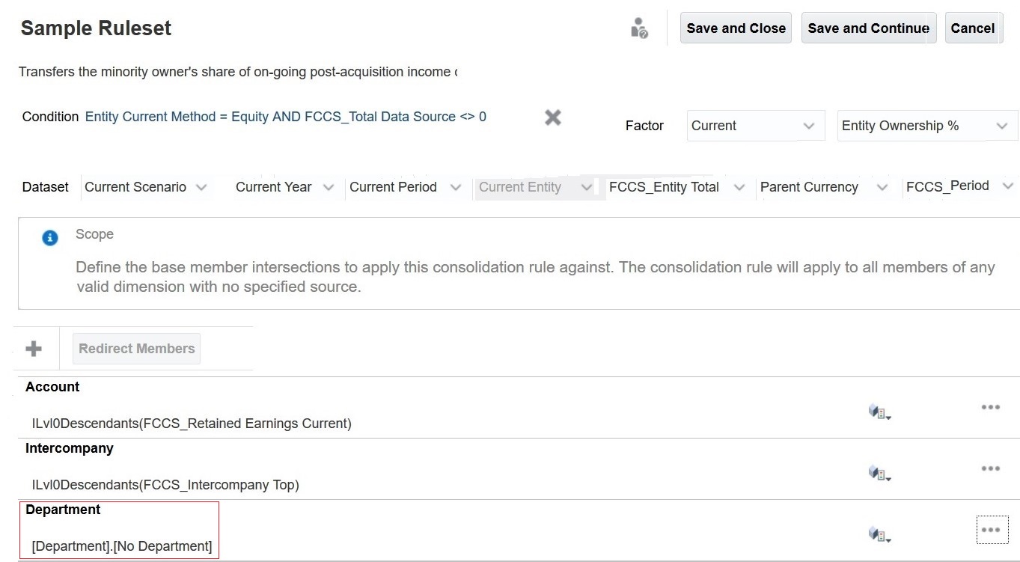Open the Parent Currency dataset dropdown
The image size is (1020, 562).
click(x=882, y=187)
